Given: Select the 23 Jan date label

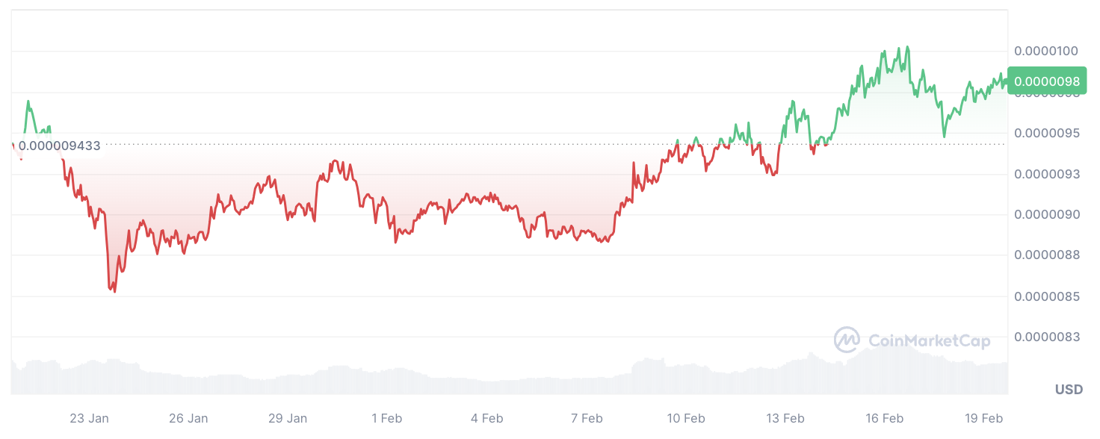Looking at the screenshot, I should [89, 418].
